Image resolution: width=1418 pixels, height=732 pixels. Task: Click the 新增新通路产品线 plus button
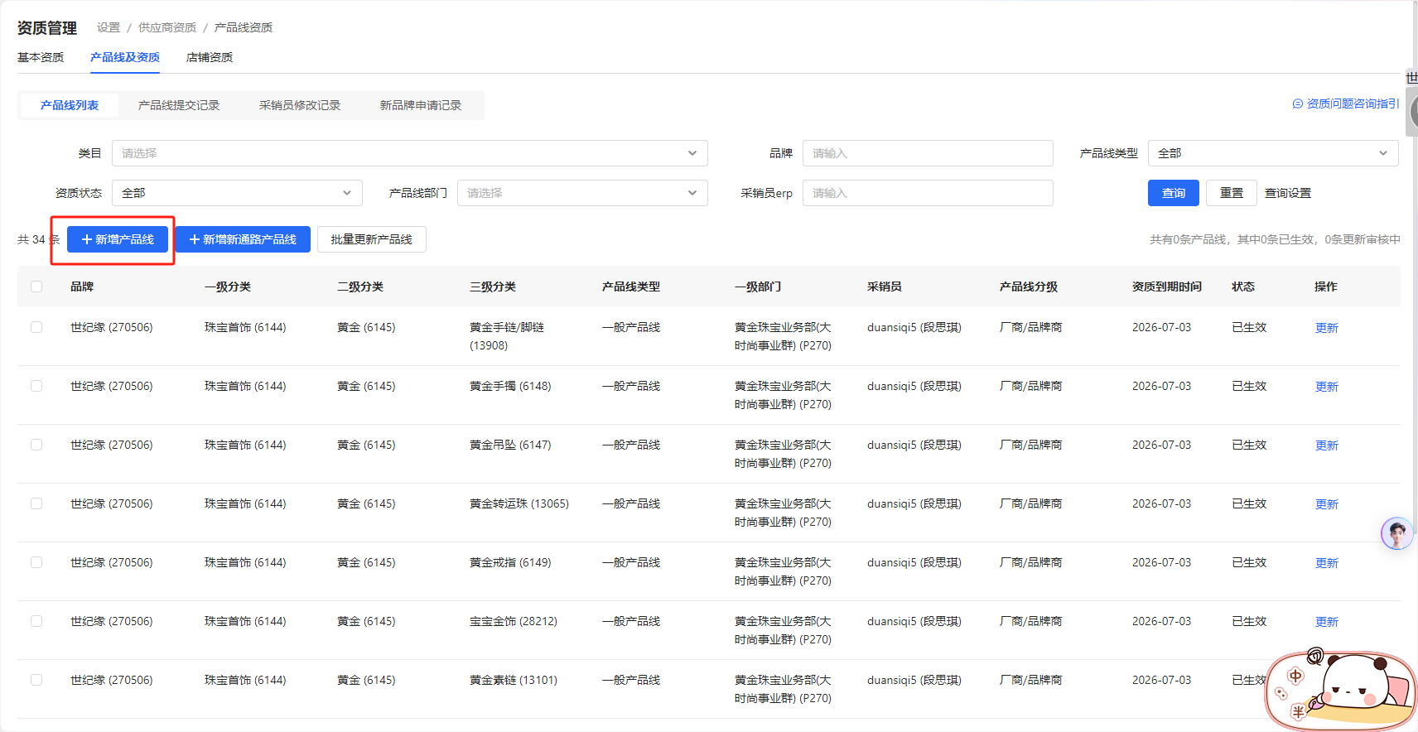pos(243,239)
